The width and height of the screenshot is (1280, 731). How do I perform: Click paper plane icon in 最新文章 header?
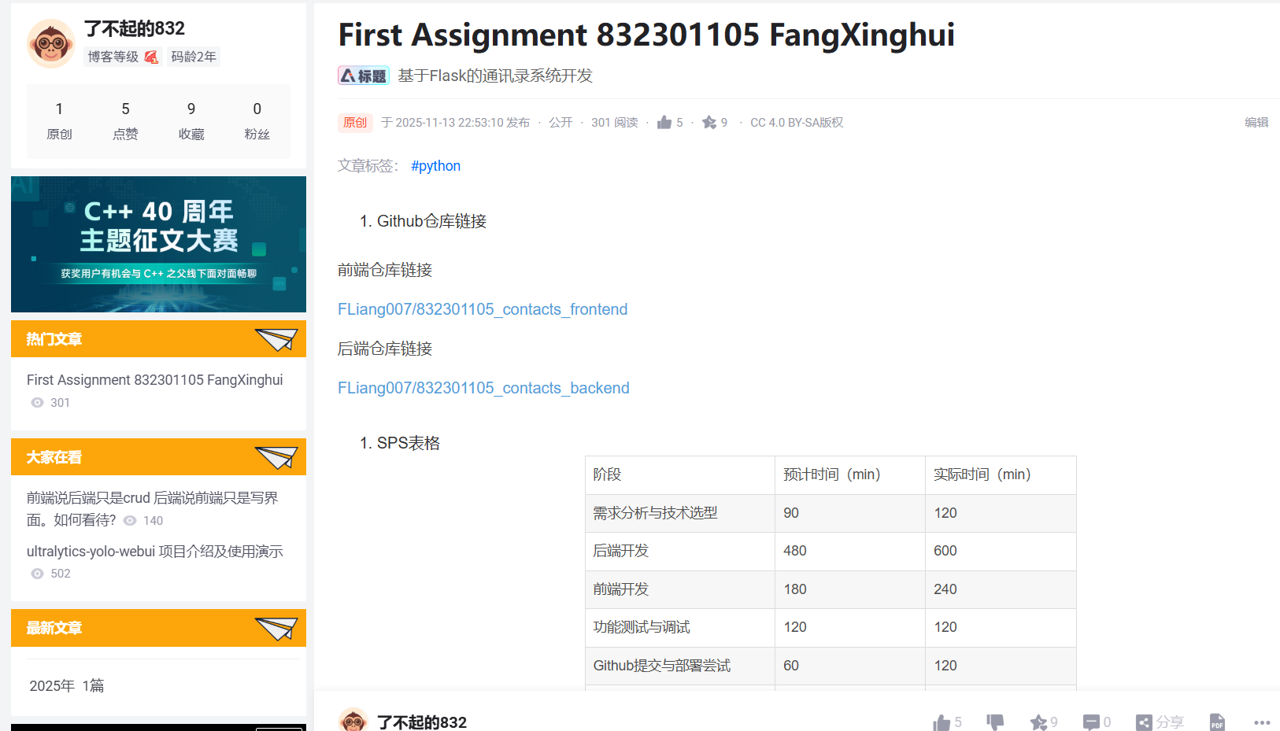point(276,628)
